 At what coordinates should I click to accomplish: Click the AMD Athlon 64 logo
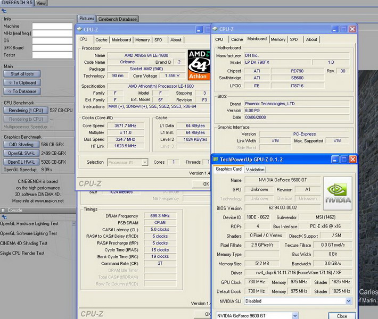(x=198, y=64)
